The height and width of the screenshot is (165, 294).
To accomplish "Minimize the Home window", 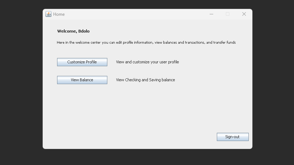I will pyautogui.click(x=211, y=14).
